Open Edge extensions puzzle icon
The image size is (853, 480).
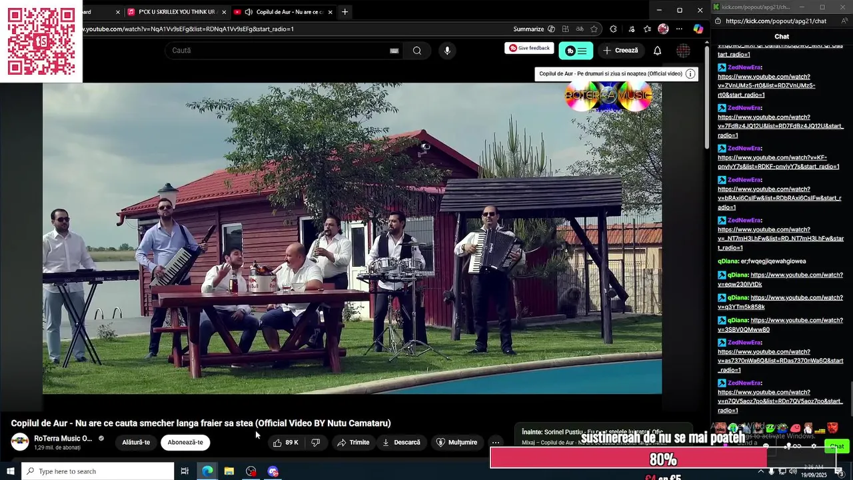click(613, 29)
